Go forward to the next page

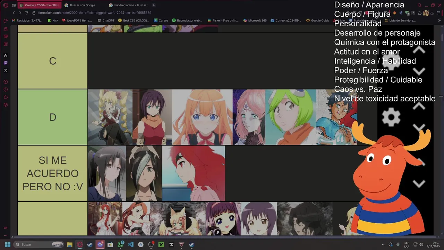[20, 13]
